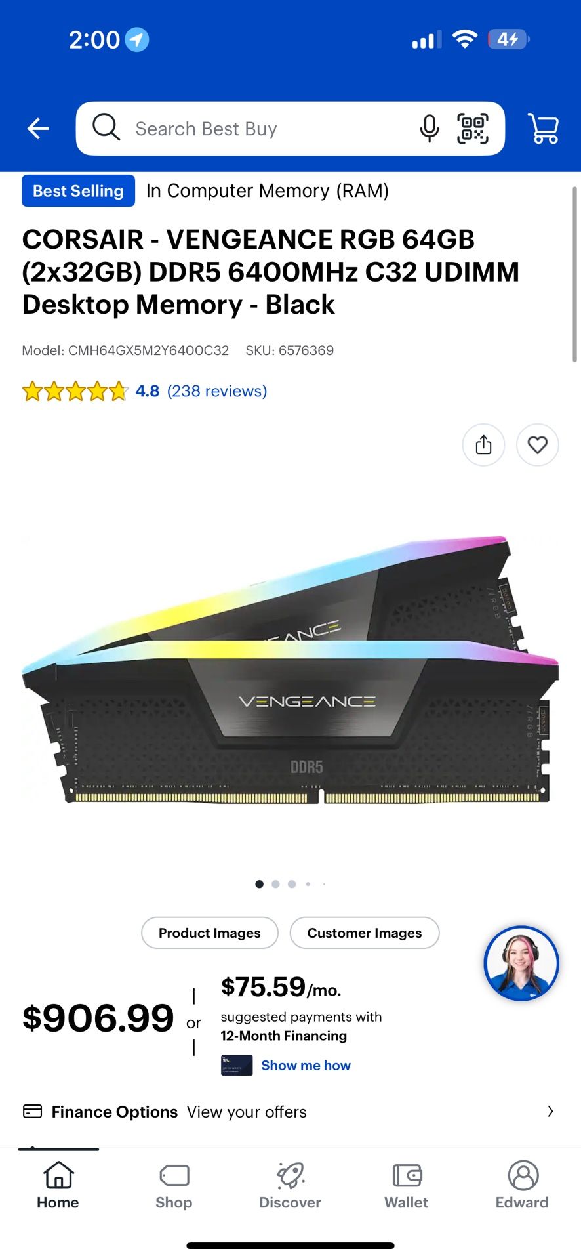Tap the Show me how link
Image resolution: width=581 pixels, height=1260 pixels.
(x=306, y=1065)
